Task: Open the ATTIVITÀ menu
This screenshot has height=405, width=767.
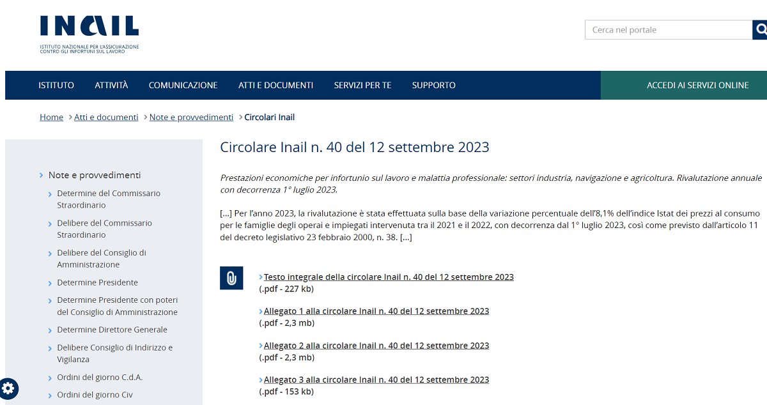Action: click(x=111, y=85)
